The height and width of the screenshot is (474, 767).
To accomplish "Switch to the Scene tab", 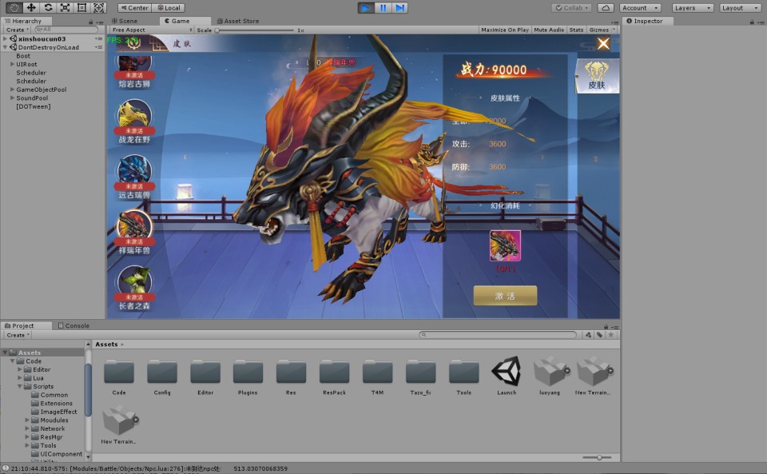I will coord(125,21).
